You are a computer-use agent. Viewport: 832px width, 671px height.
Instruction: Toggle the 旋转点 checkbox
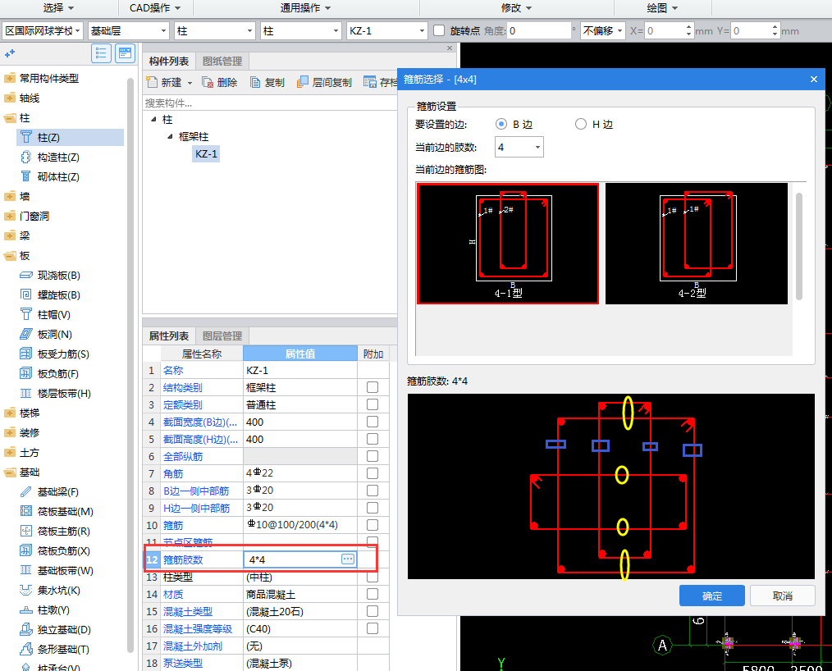click(x=439, y=31)
